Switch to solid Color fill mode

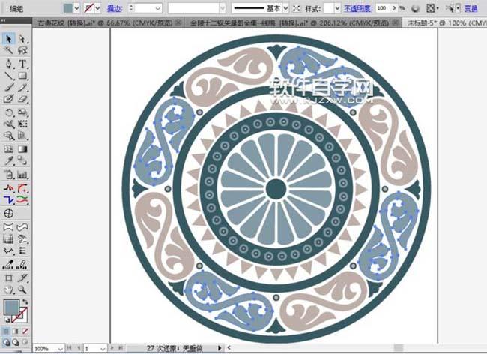point(7,330)
